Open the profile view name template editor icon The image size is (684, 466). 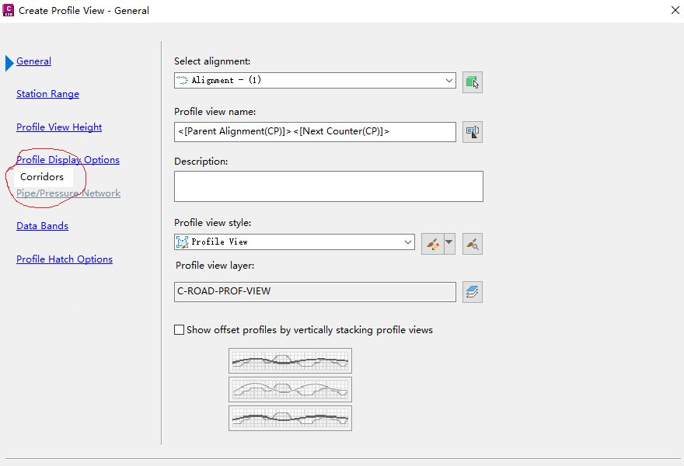pyautogui.click(x=473, y=131)
